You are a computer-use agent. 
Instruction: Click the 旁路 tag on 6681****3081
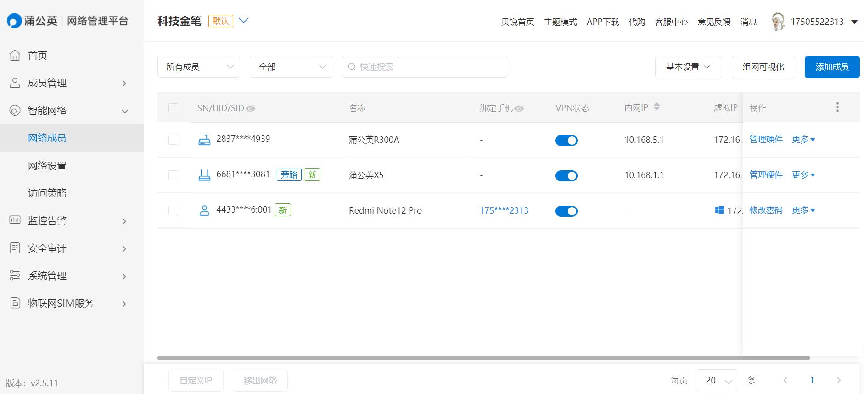tap(289, 174)
